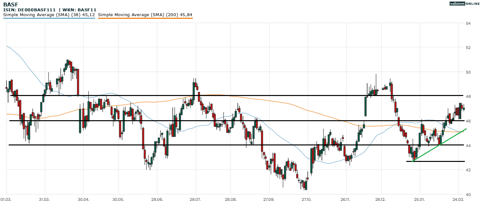Click the SMA (38) 45,12 legend entry
482x201 pixels.
[49, 15]
